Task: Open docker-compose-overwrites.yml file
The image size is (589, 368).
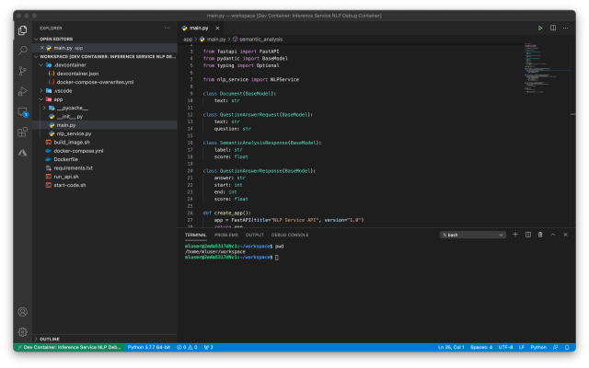Action: pos(95,82)
